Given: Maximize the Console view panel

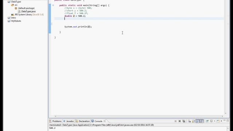Looking at the screenshot, I should coord(228,121).
